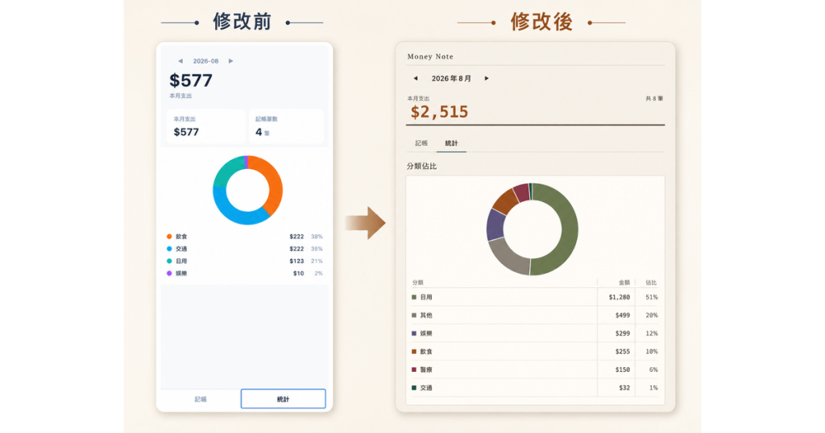
Task: Switch to 統計 tab in 修改後 panel
Action: (451, 143)
